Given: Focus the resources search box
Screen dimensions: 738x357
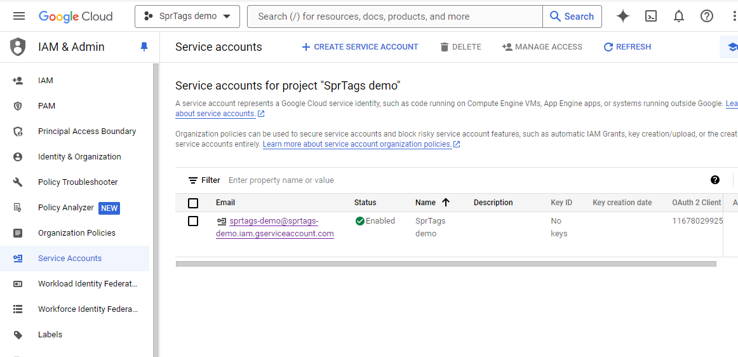Looking at the screenshot, I should pyautogui.click(x=395, y=17).
